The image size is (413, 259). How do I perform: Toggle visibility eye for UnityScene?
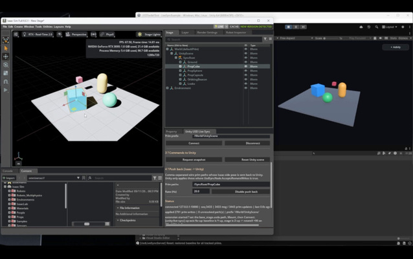246,54
